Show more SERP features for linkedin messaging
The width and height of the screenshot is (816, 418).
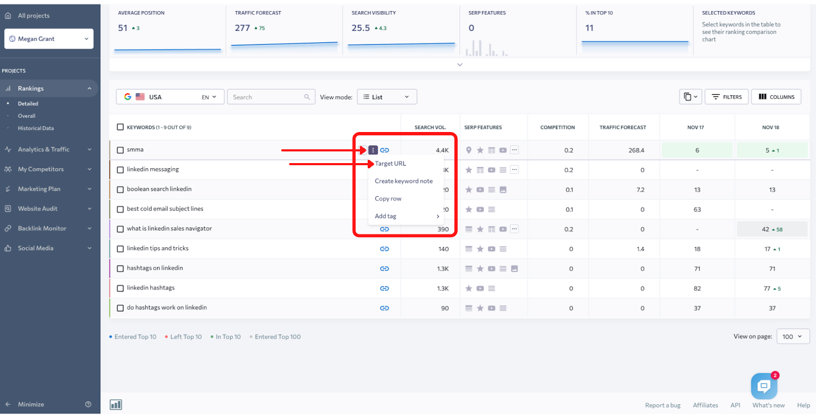point(515,170)
